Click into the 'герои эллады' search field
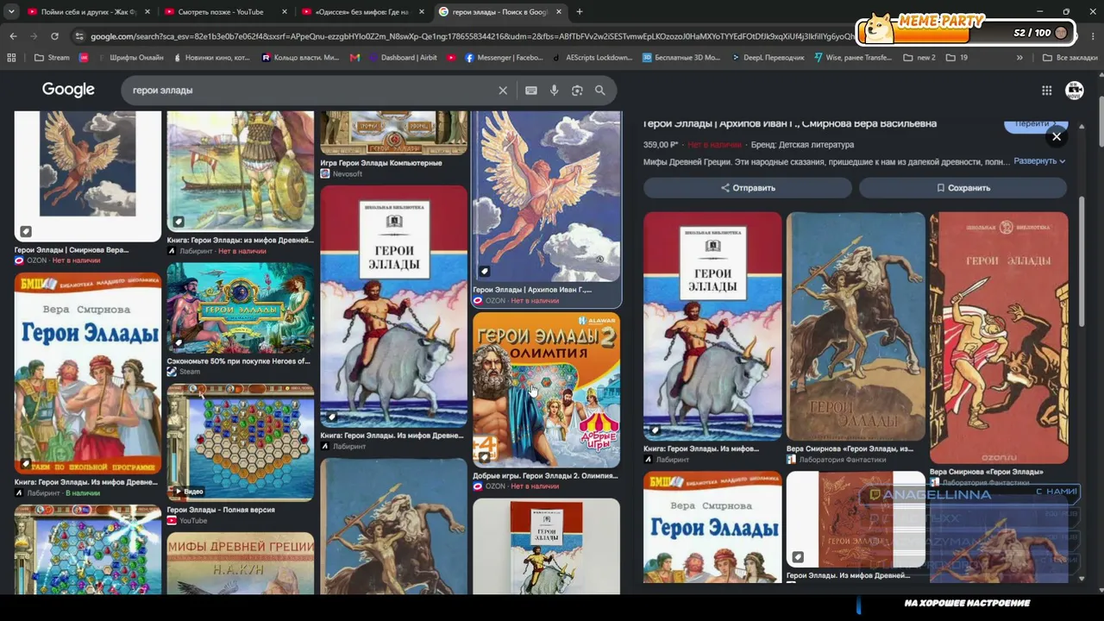The height and width of the screenshot is (621, 1104). point(310,91)
